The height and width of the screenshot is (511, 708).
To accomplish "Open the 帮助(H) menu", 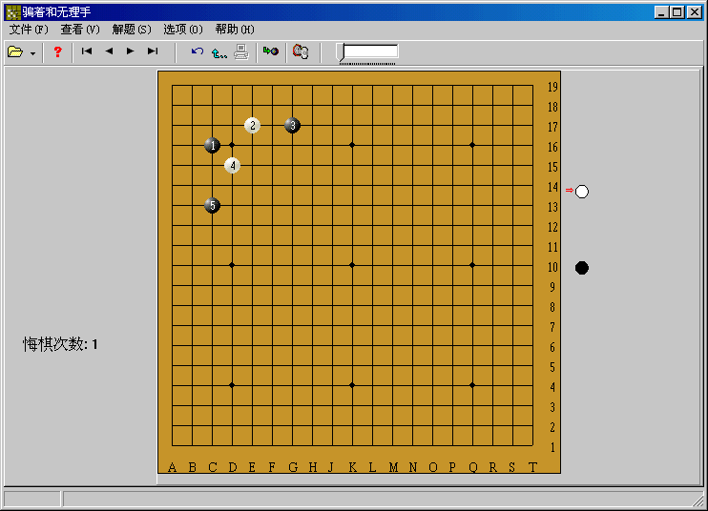I will pos(235,30).
